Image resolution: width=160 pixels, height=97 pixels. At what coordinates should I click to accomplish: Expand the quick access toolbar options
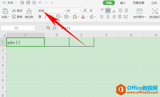tap(52, 3)
